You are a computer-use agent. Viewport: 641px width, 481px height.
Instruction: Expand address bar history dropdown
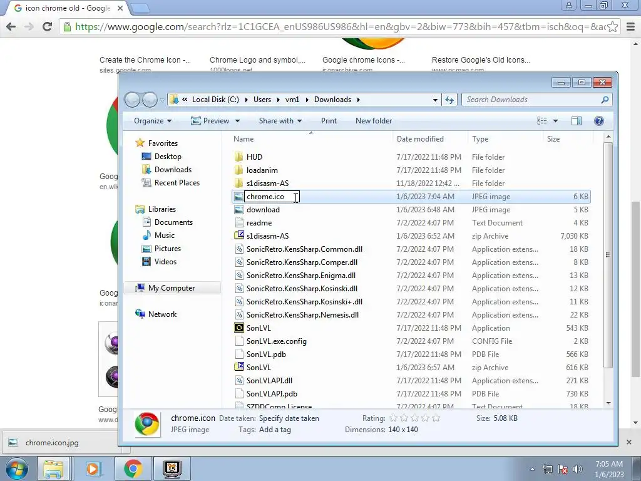pos(435,100)
